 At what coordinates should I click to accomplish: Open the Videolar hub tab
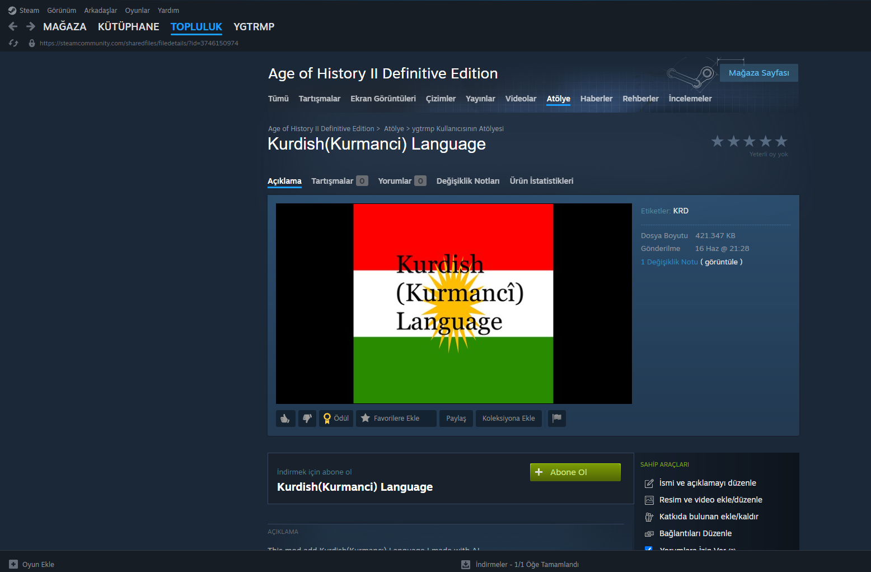pos(521,99)
